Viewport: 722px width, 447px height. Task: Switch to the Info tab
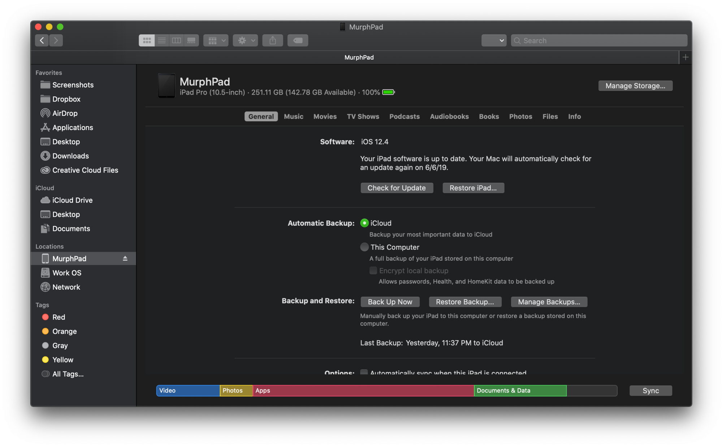(574, 116)
